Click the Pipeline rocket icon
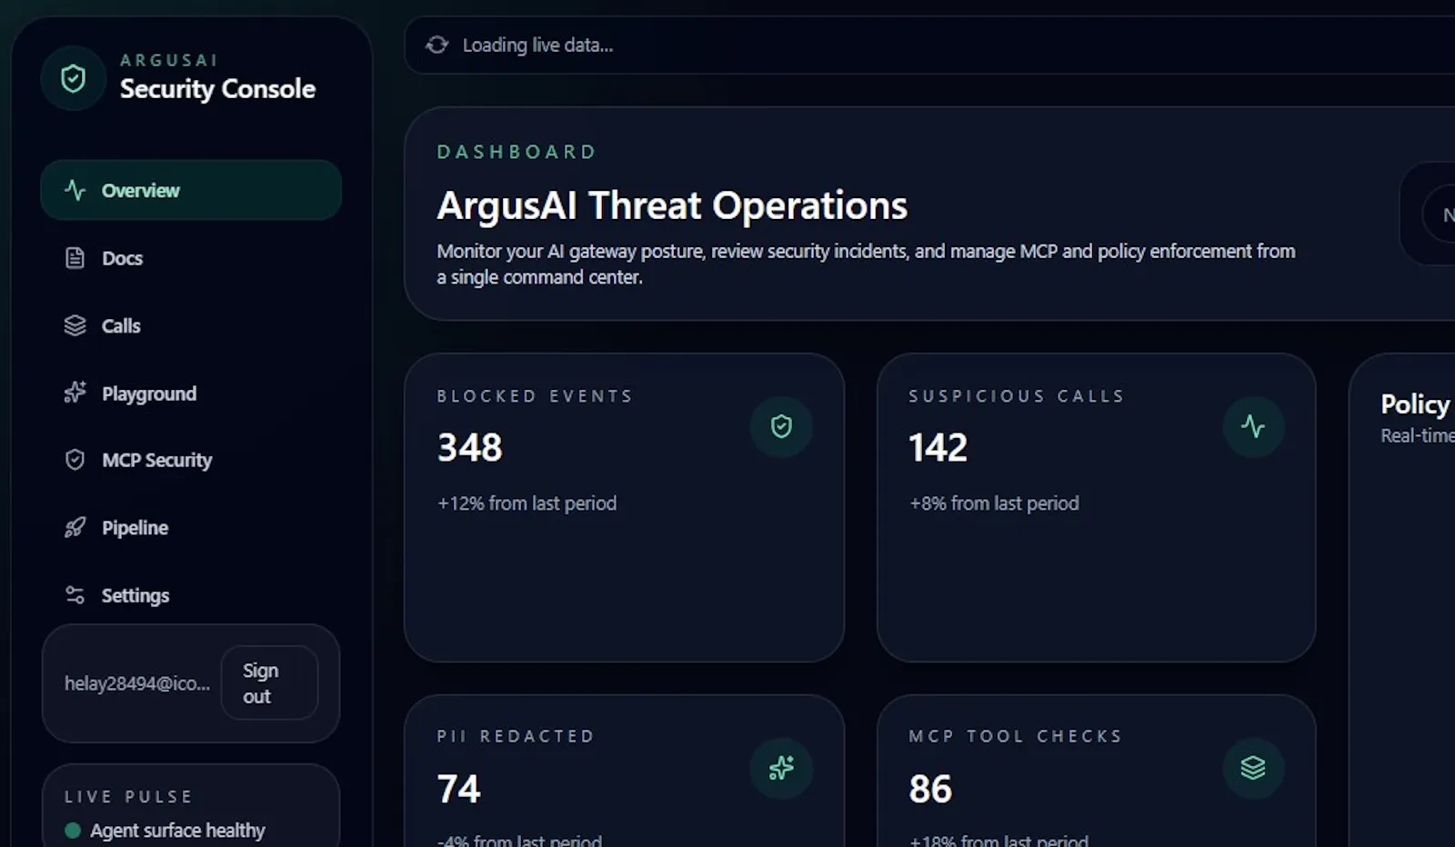Screen dimensions: 1455x847 [x=75, y=527]
